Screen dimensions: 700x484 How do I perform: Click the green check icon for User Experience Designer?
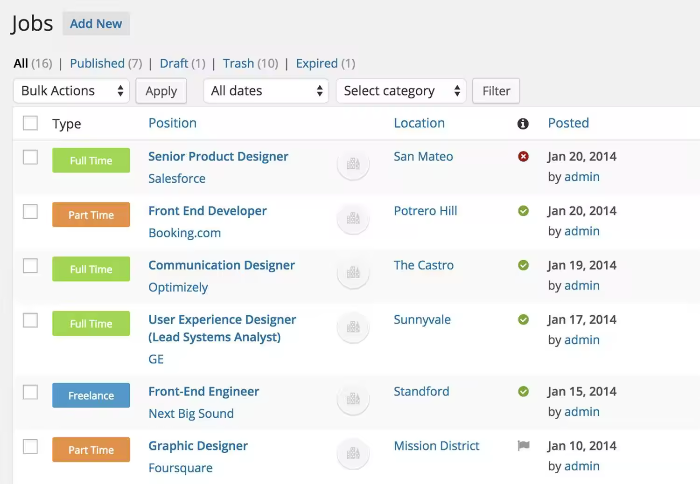point(523,320)
